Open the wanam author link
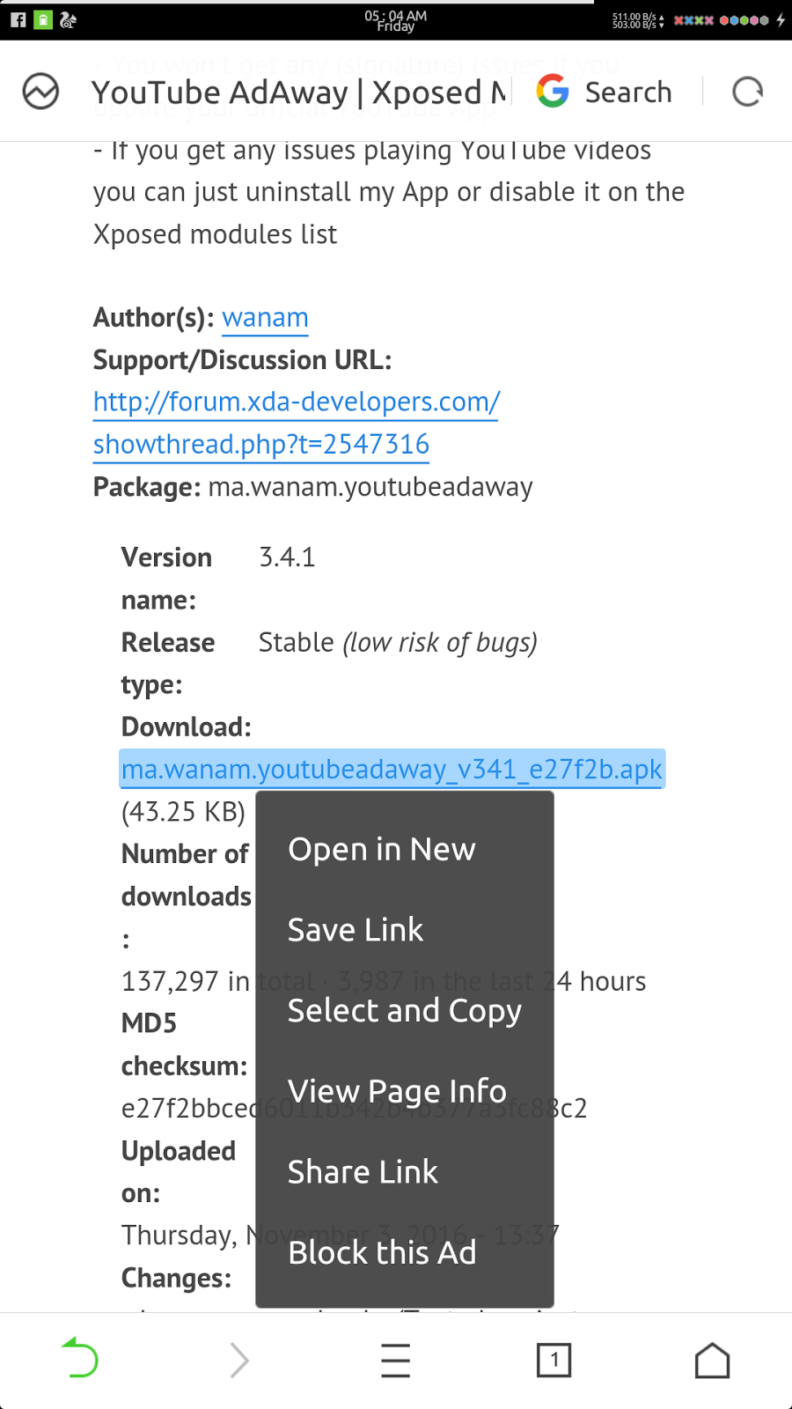This screenshot has height=1409, width=792. (x=265, y=318)
